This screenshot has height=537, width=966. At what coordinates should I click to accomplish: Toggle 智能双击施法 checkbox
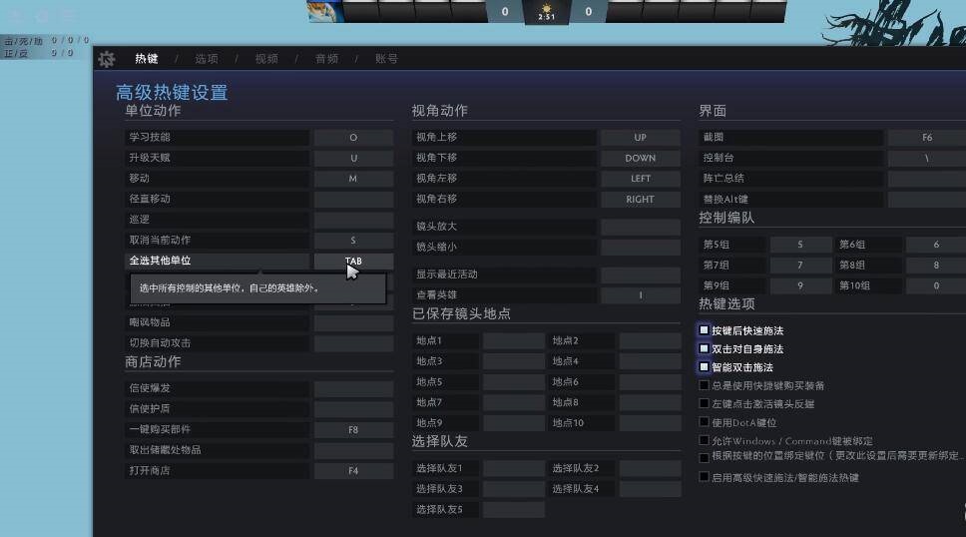tap(704, 367)
